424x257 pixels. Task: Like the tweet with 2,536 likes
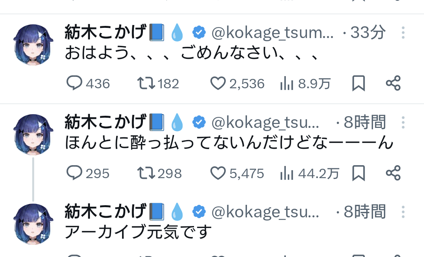coord(218,83)
